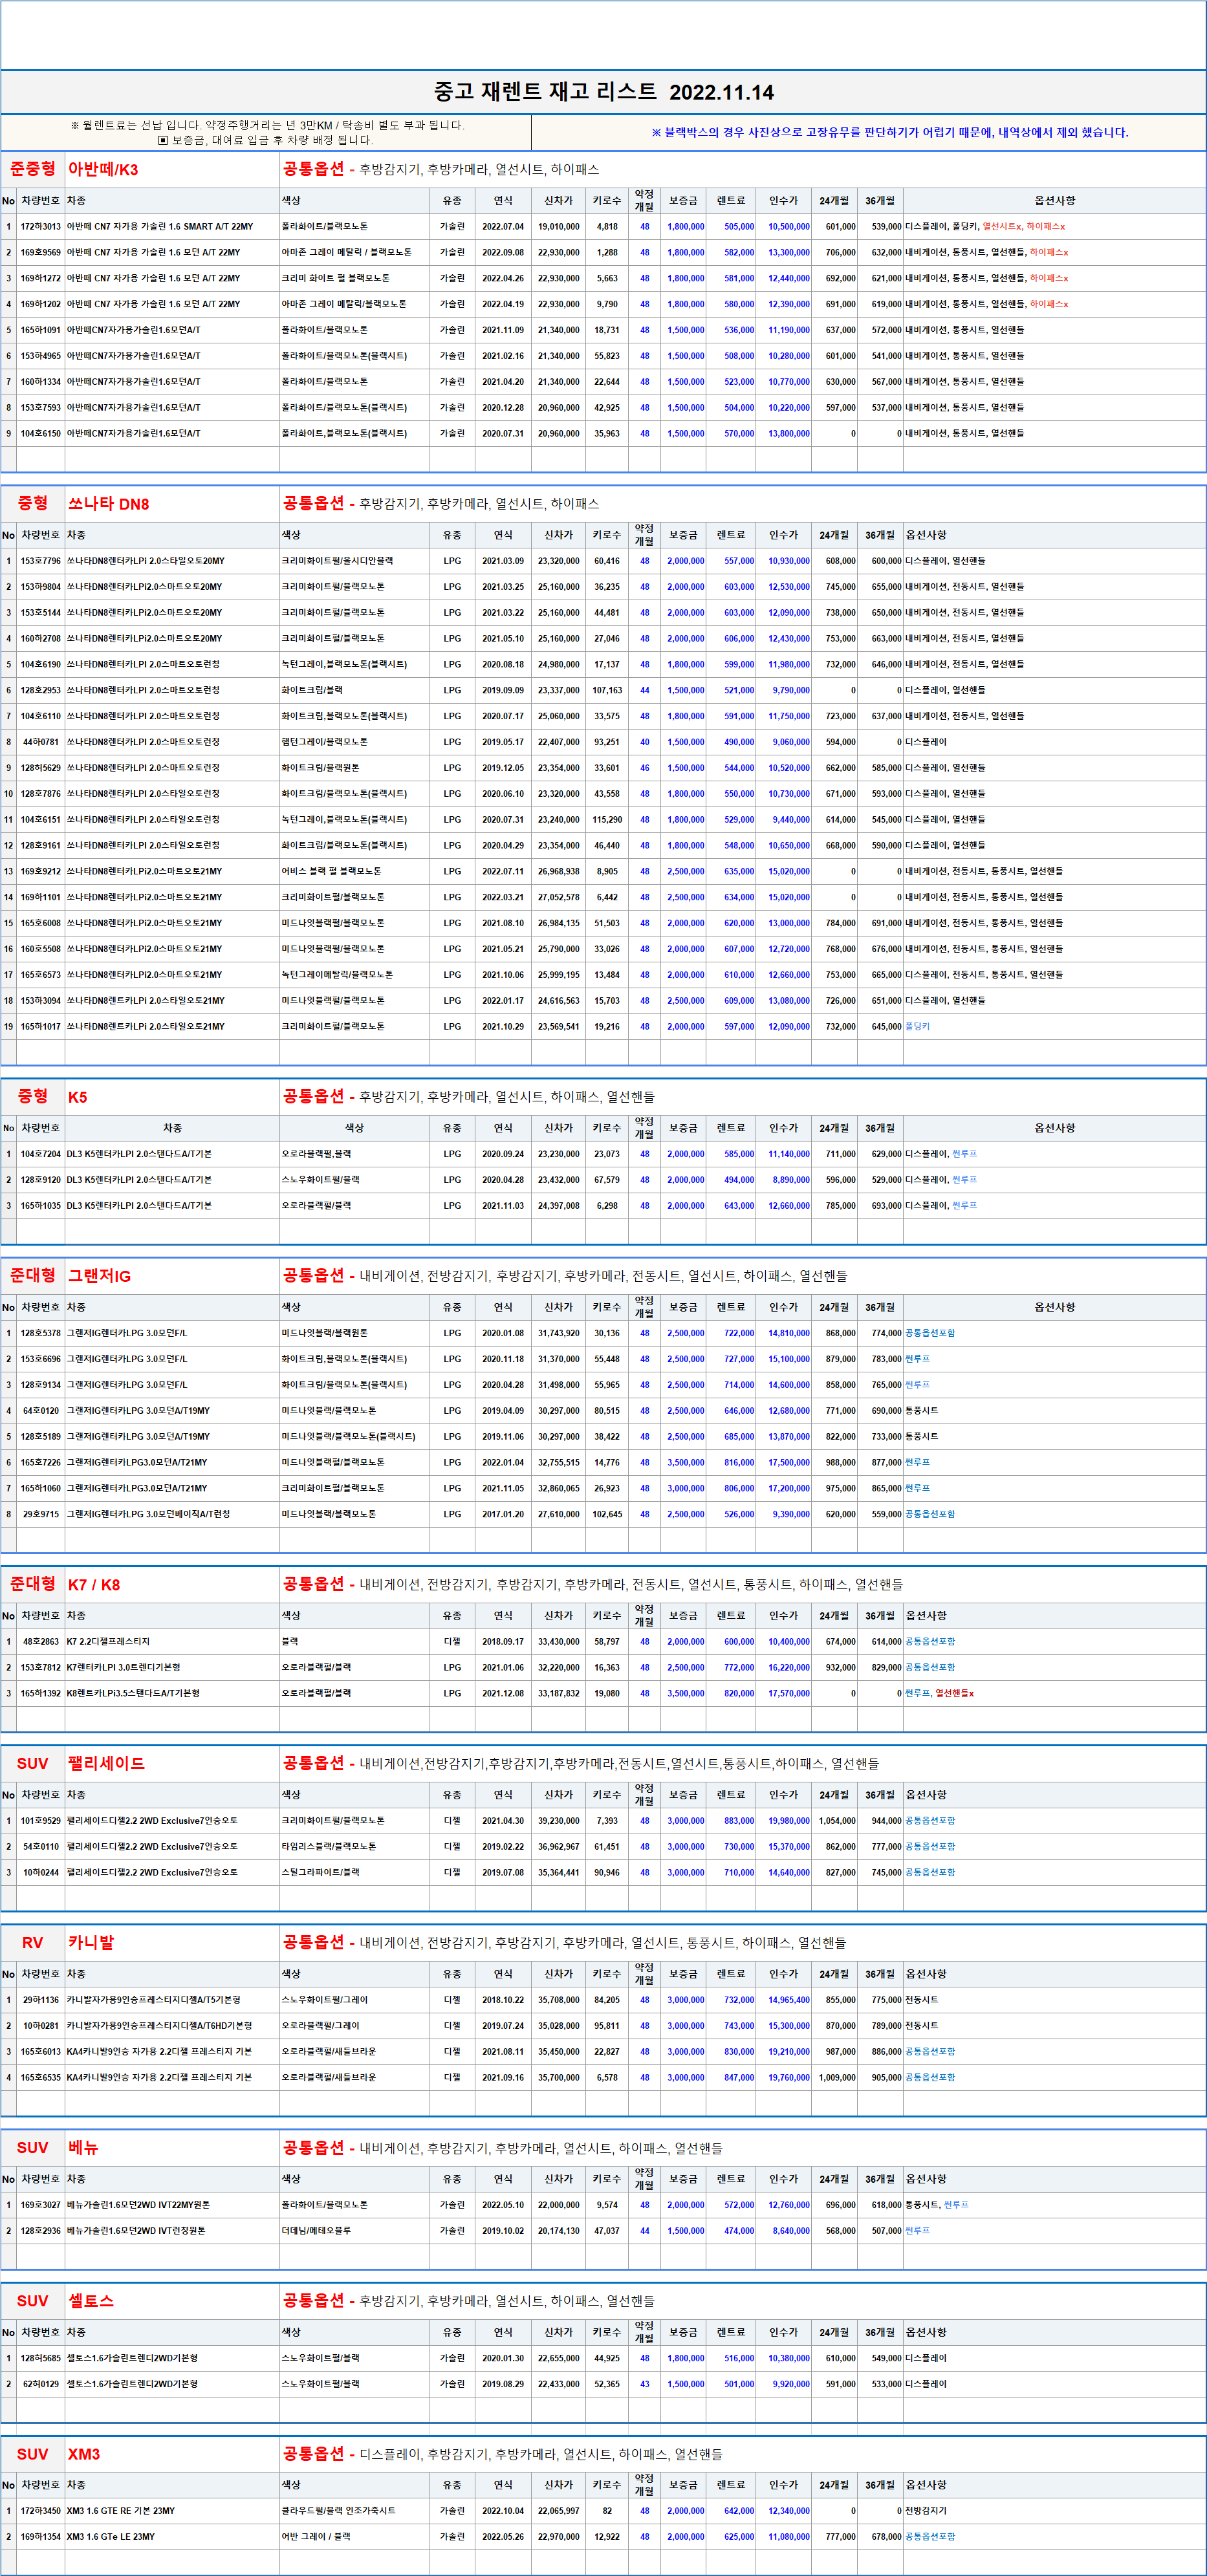
Task: Select color cell "크리미화이트펄/옵시디안블랙"
Action: [338, 561]
